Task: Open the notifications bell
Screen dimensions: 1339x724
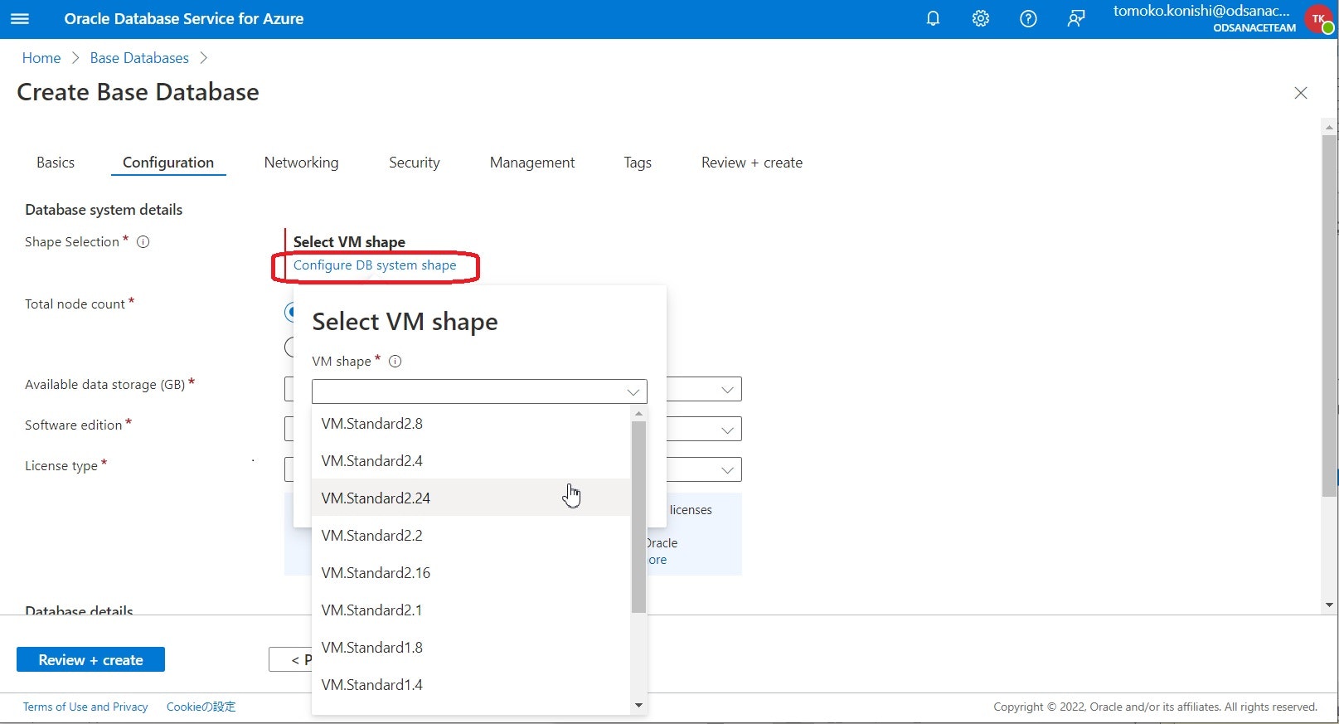Action: click(933, 18)
